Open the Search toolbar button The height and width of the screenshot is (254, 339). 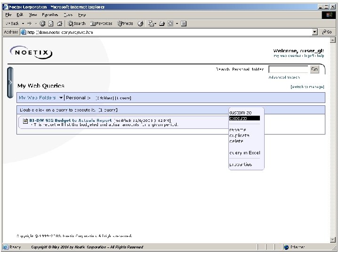tap(77, 24)
